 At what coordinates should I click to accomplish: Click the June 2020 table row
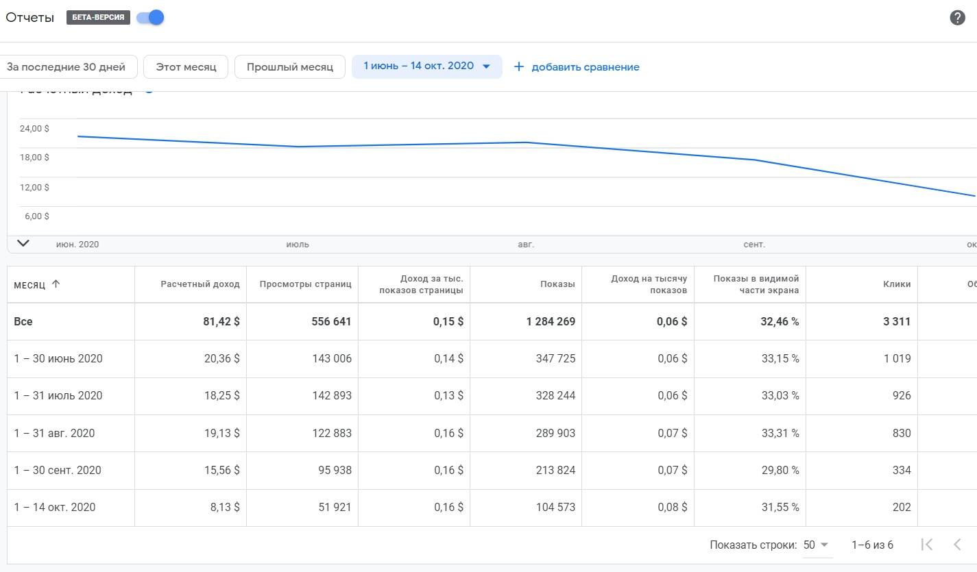pos(58,358)
